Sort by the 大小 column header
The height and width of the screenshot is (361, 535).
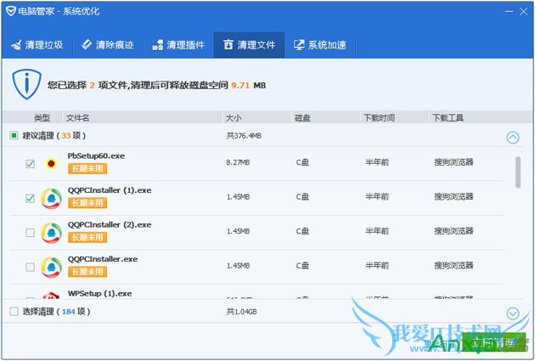(x=234, y=117)
